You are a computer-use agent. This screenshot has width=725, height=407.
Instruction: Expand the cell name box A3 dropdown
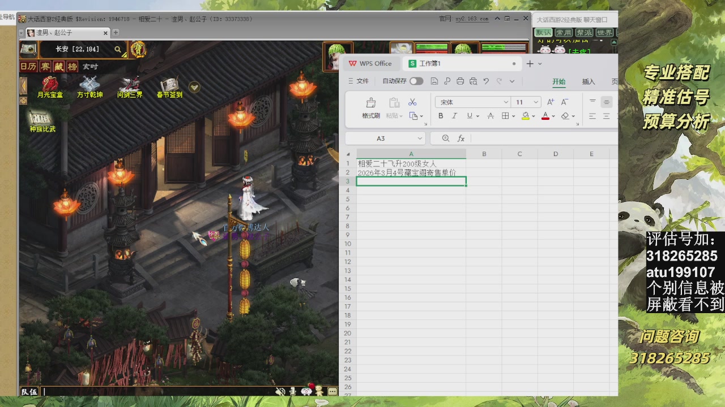pos(420,138)
